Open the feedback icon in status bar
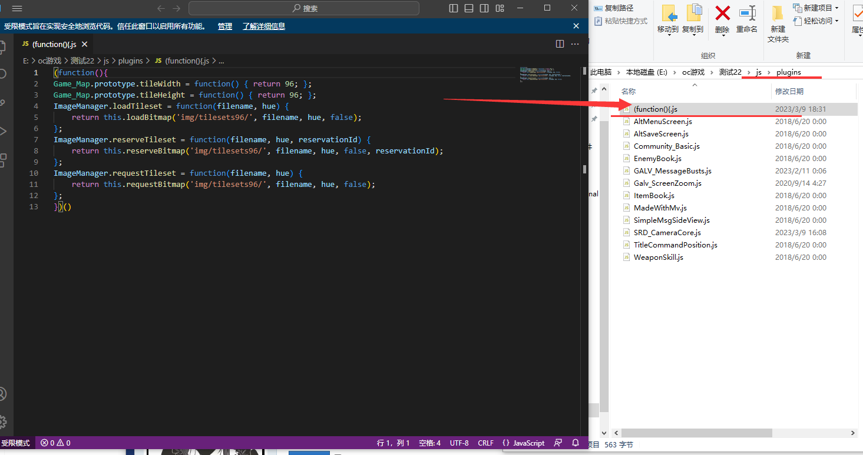Viewport: 863px width, 455px height. click(x=559, y=443)
